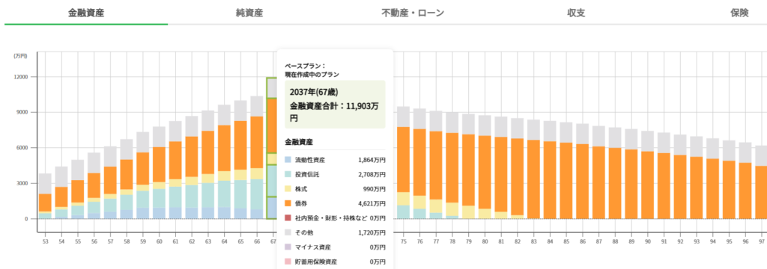767x269 pixels.
Task: Select the stacked bar for age 86
Action: coord(582,171)
